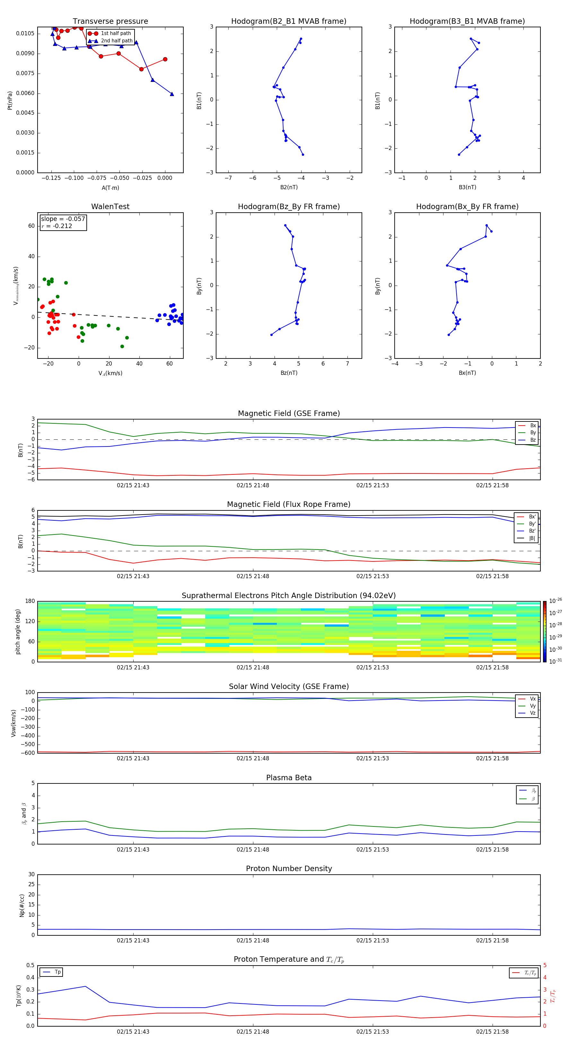This screenshot has height=1060, width=578.
Task: Click the pitch angle colorbar
Action: (x=545, y=632)
